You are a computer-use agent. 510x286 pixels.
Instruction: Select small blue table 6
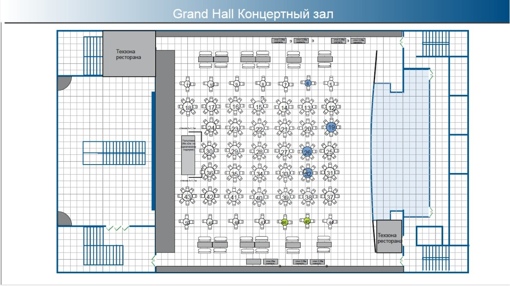[308, 84]
